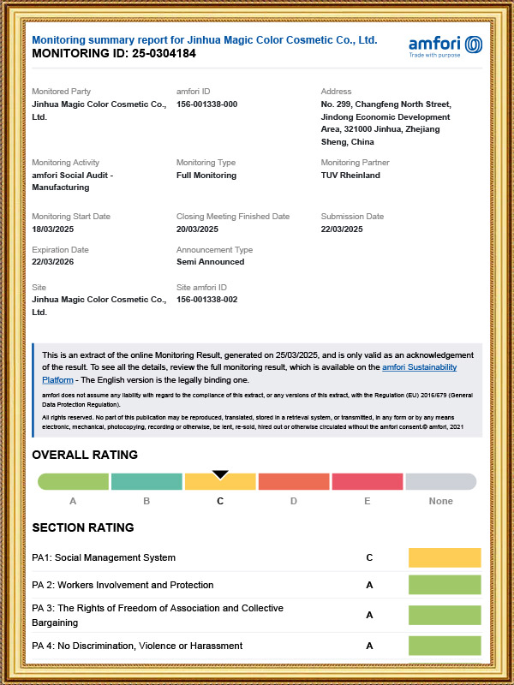Click the green swatch for PA 3

click(x=445, y=615)
